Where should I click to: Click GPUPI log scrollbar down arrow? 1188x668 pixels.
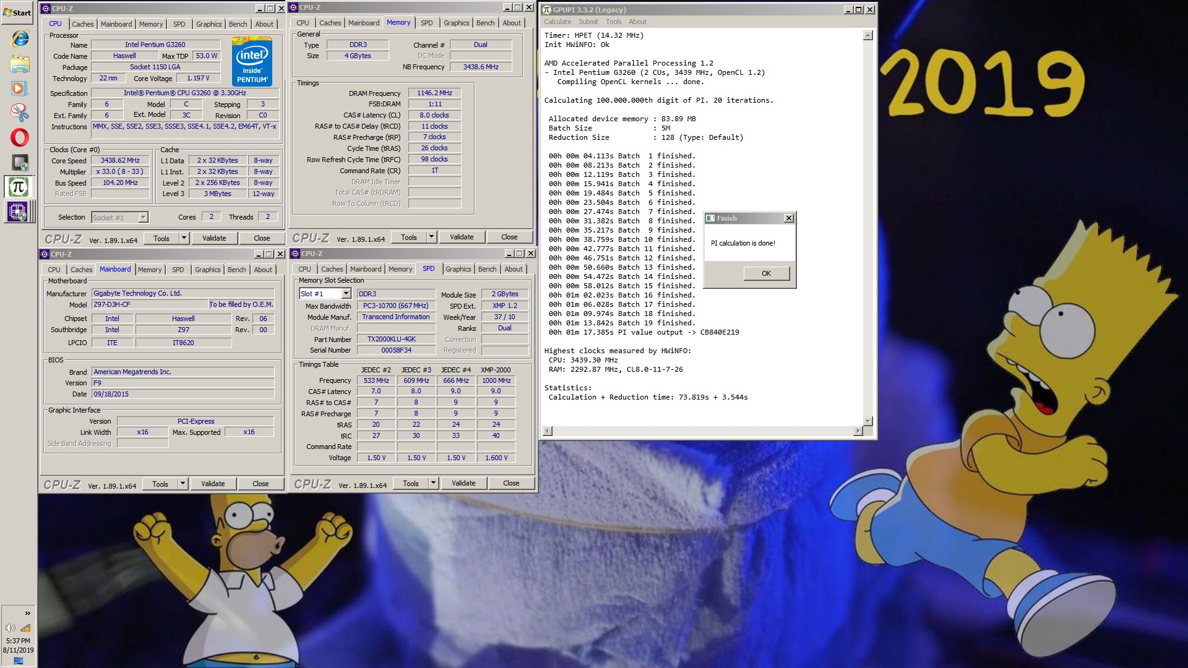[x=867, y=421]
